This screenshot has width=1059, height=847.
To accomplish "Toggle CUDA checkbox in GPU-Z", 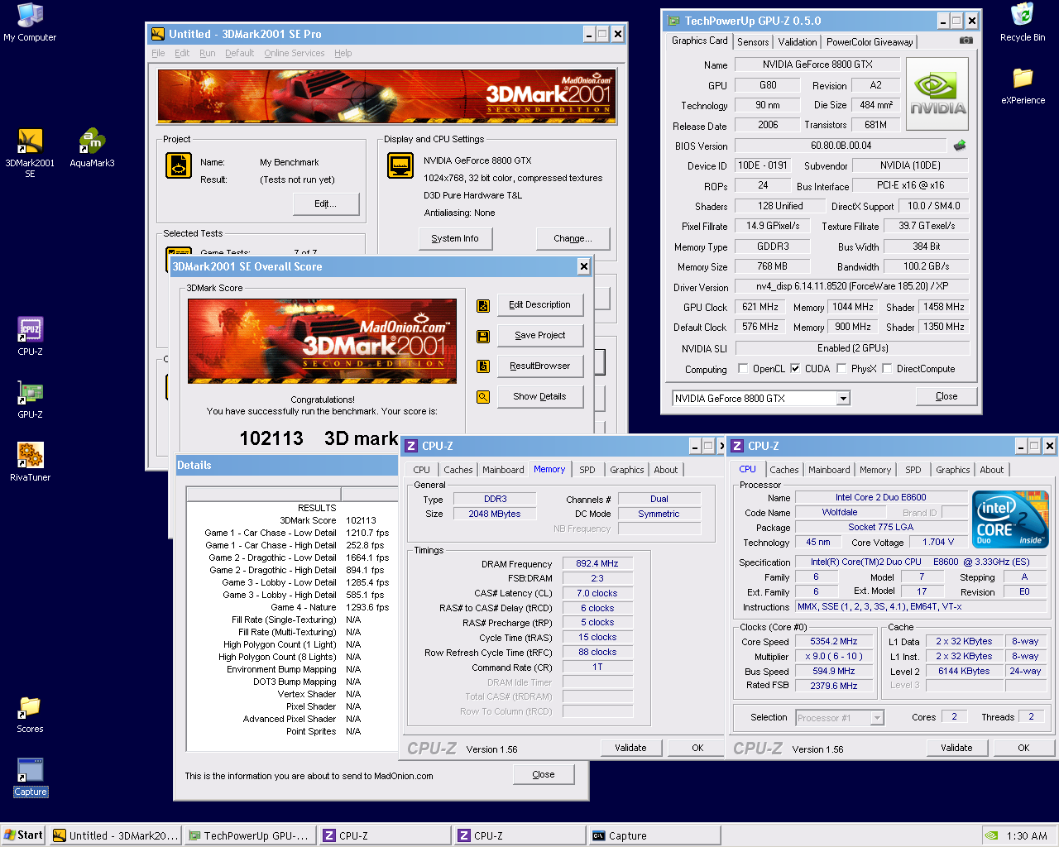I will pos(795,369).
